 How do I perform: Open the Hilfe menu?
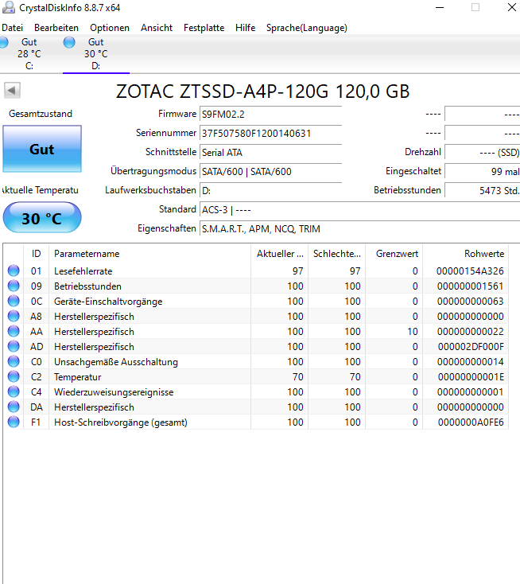coord(246,28)
